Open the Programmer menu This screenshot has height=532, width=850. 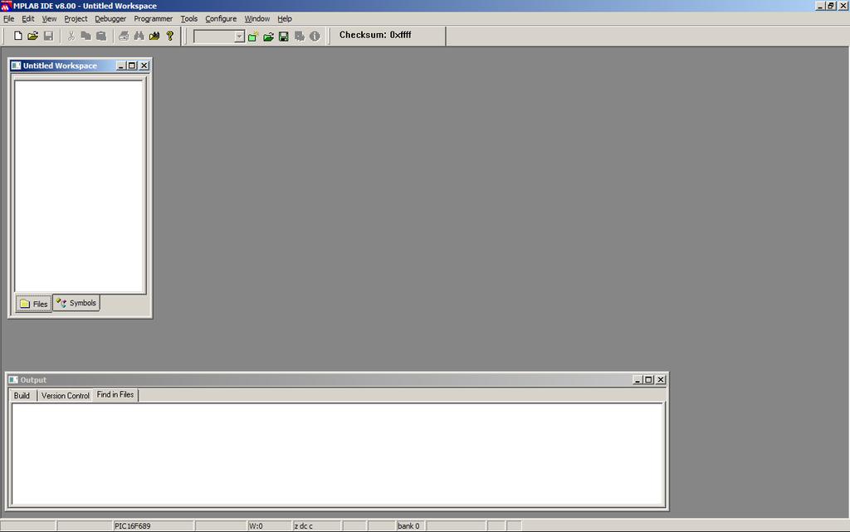tap(154, 18)
